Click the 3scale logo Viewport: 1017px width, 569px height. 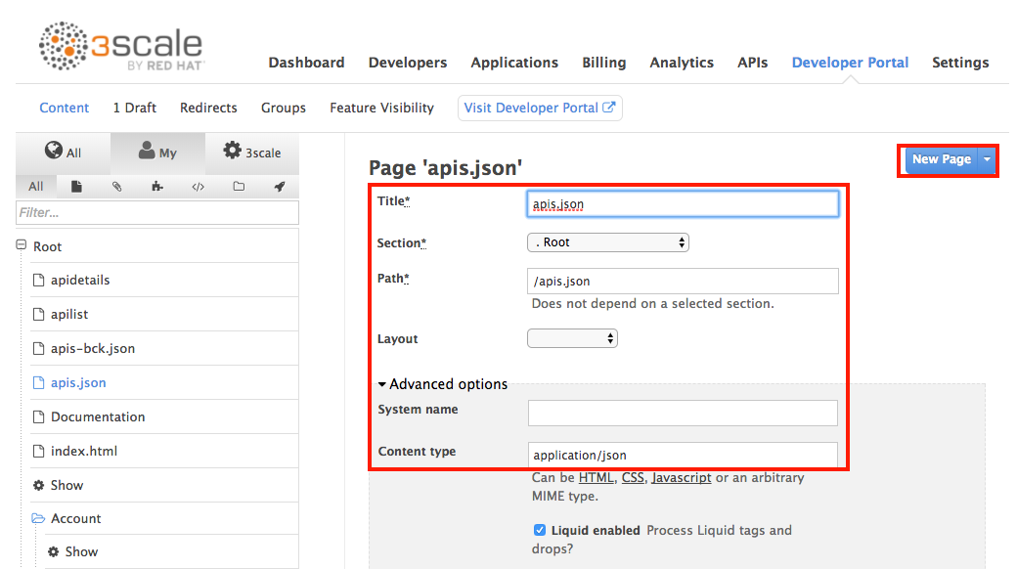pos(120,48)
